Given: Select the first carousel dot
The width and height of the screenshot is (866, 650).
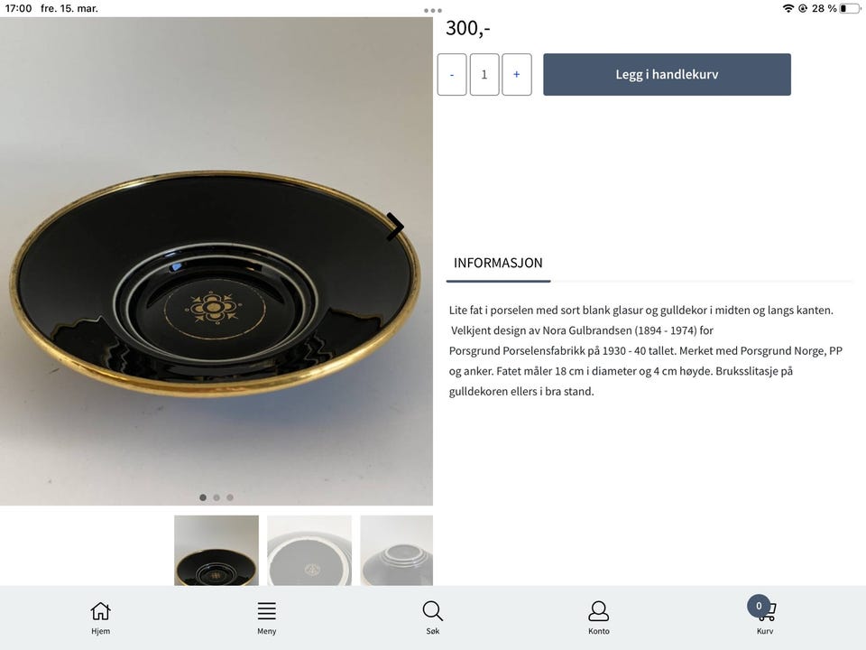Looking at the screenshot, I should pyautogui.click(x=203, y=497).
